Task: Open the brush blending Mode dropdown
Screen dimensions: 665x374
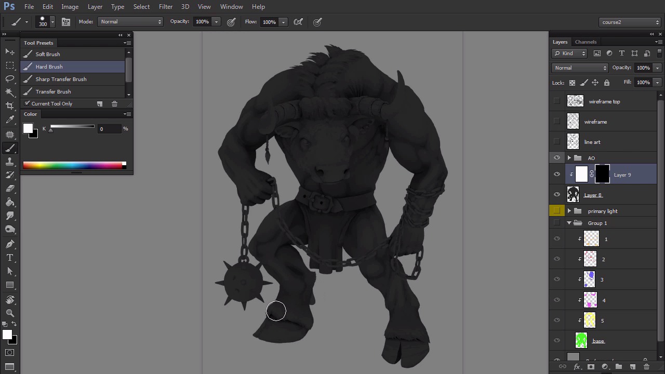Action: point(130,22)
